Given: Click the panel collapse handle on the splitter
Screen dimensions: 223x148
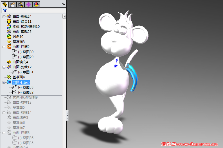Looking at the screenshot, I should pos(67,115).
